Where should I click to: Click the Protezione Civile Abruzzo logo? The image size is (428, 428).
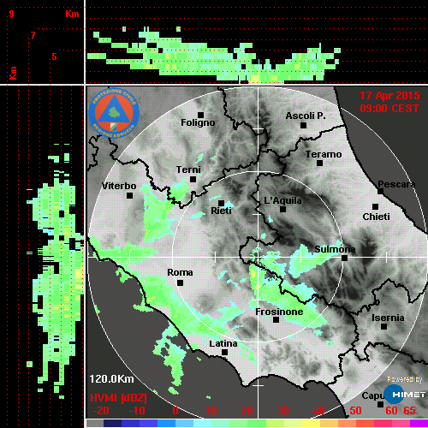click(114, 113)
